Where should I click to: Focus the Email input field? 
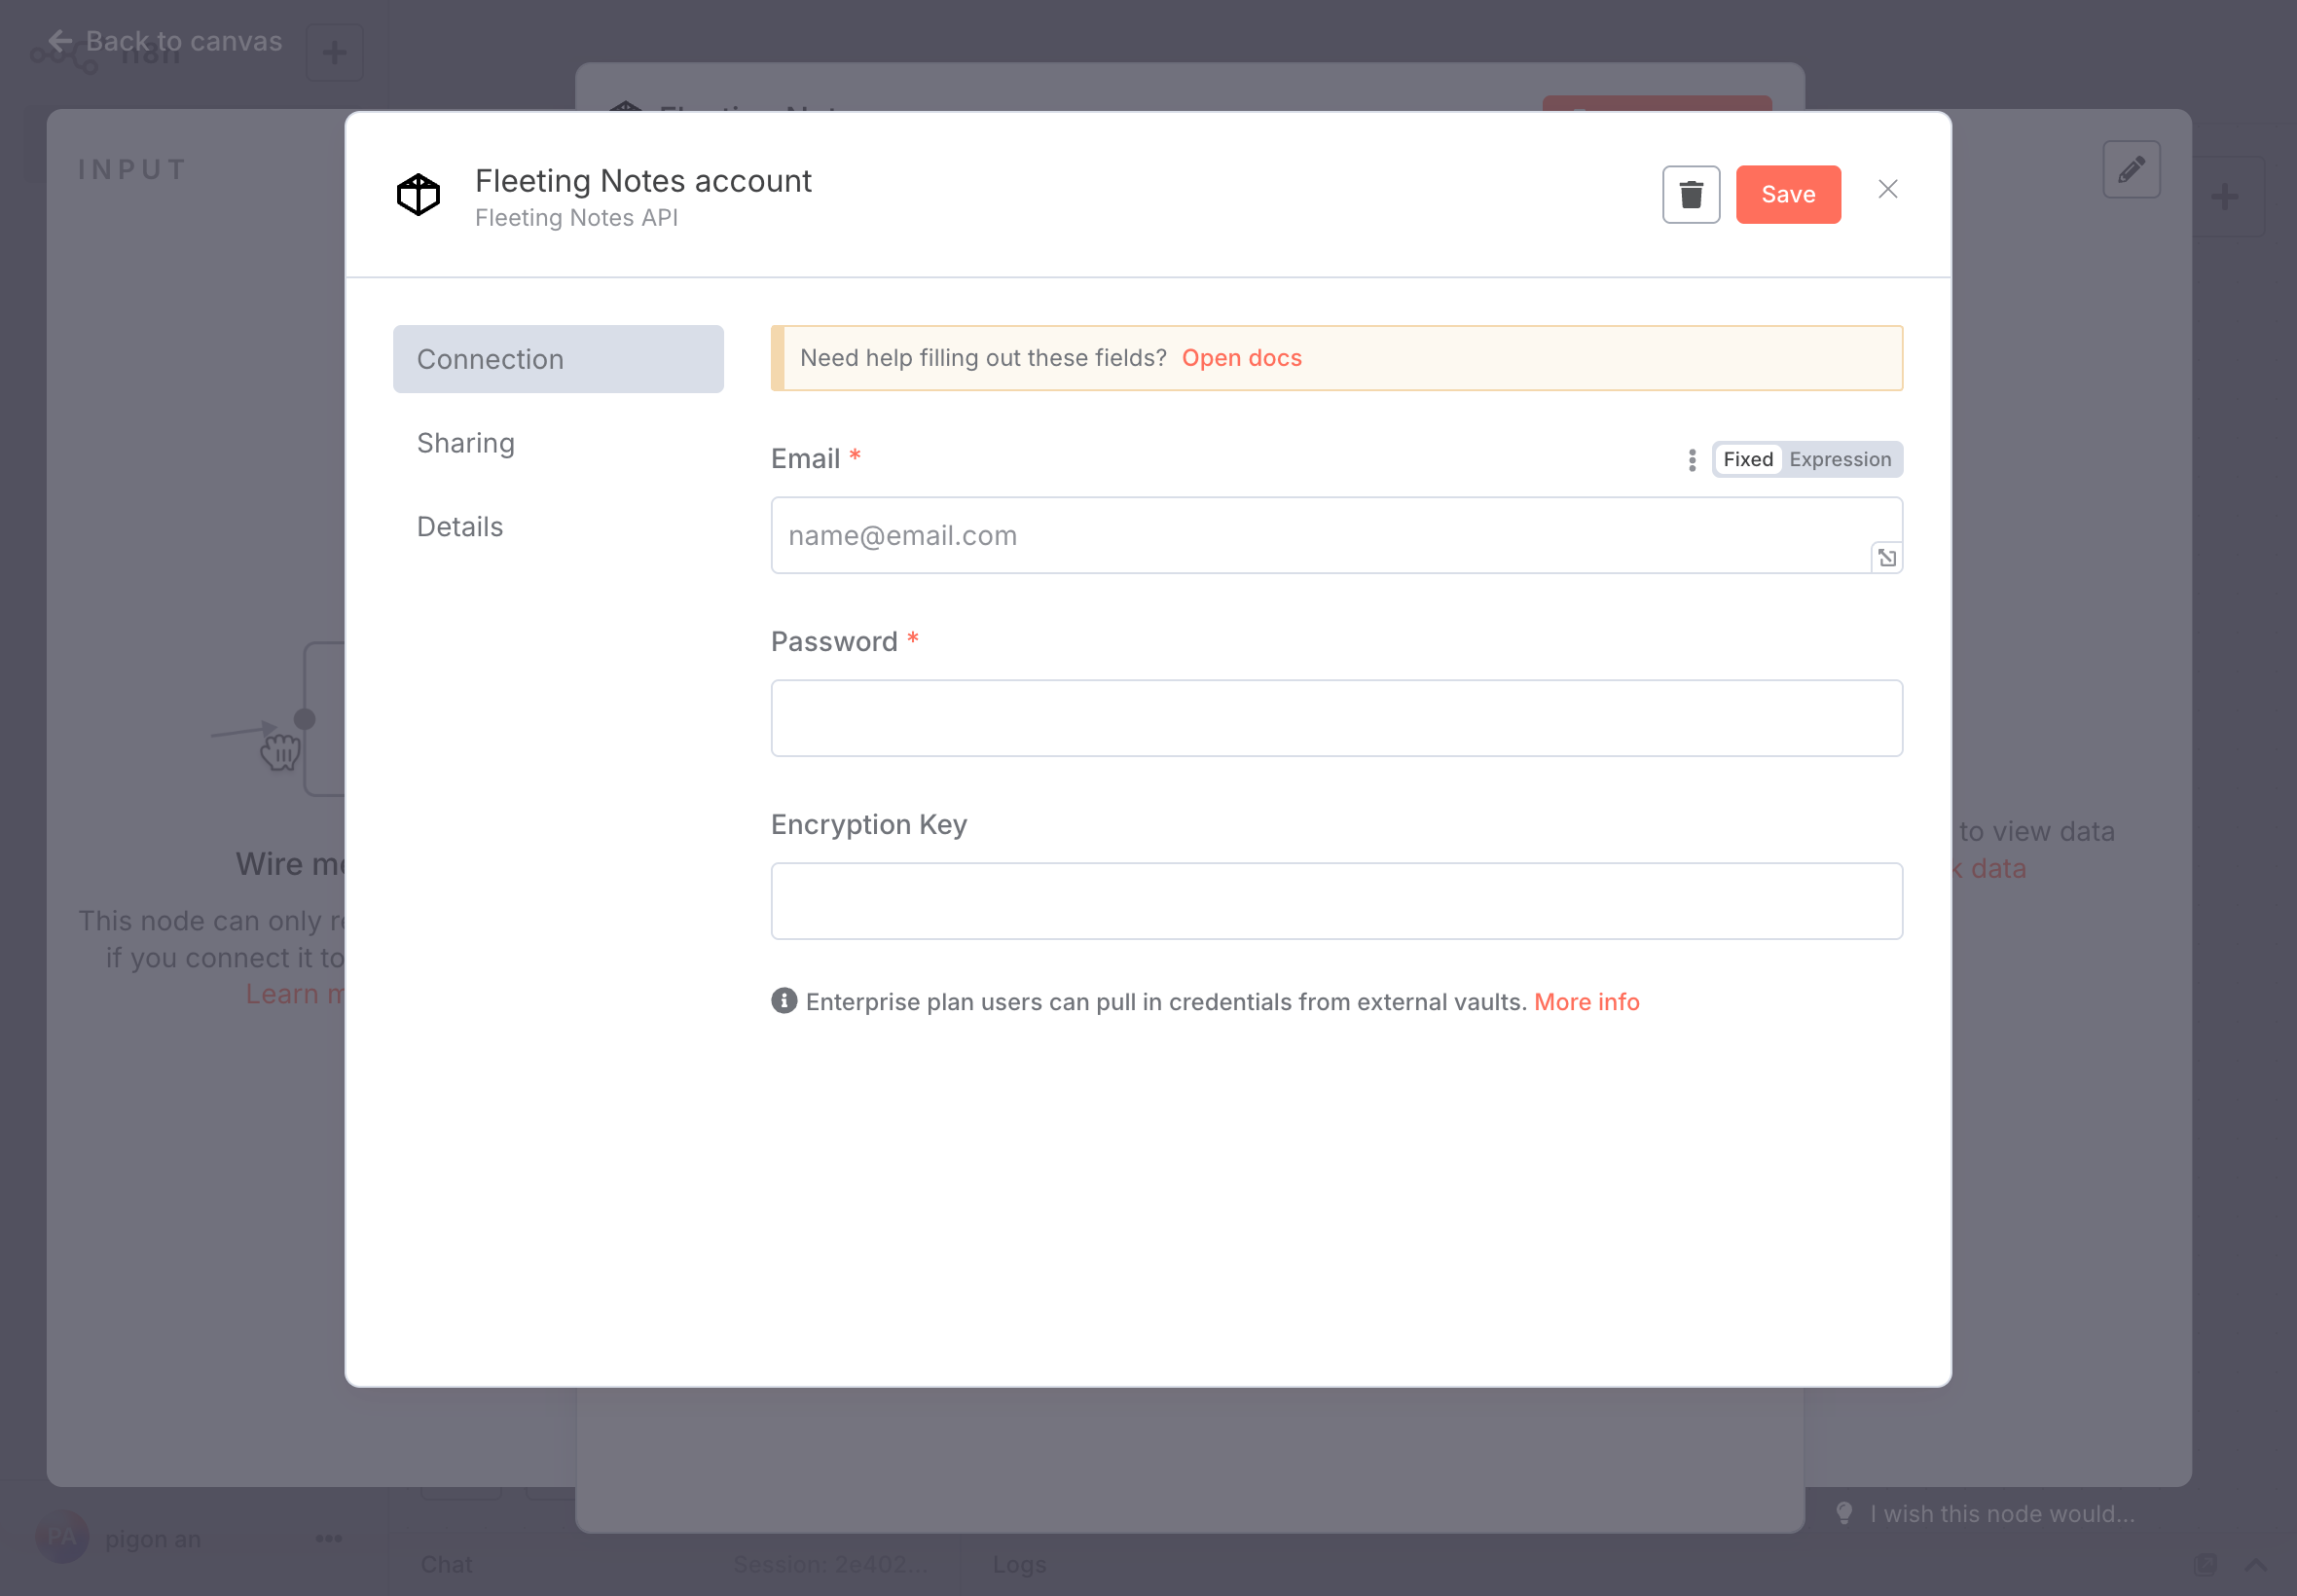tap(1320, 535)
